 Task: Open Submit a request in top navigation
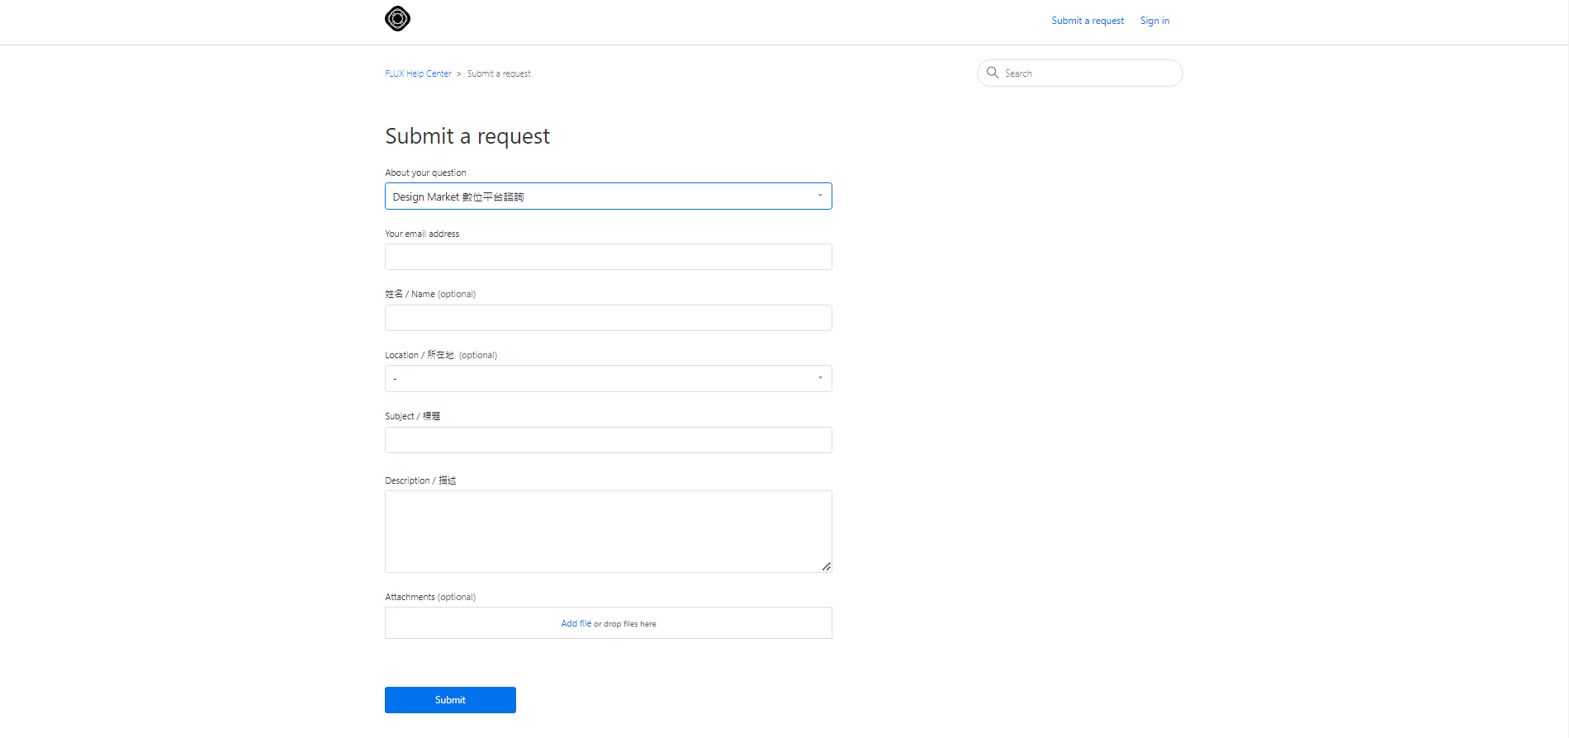tap(1087, 21)
